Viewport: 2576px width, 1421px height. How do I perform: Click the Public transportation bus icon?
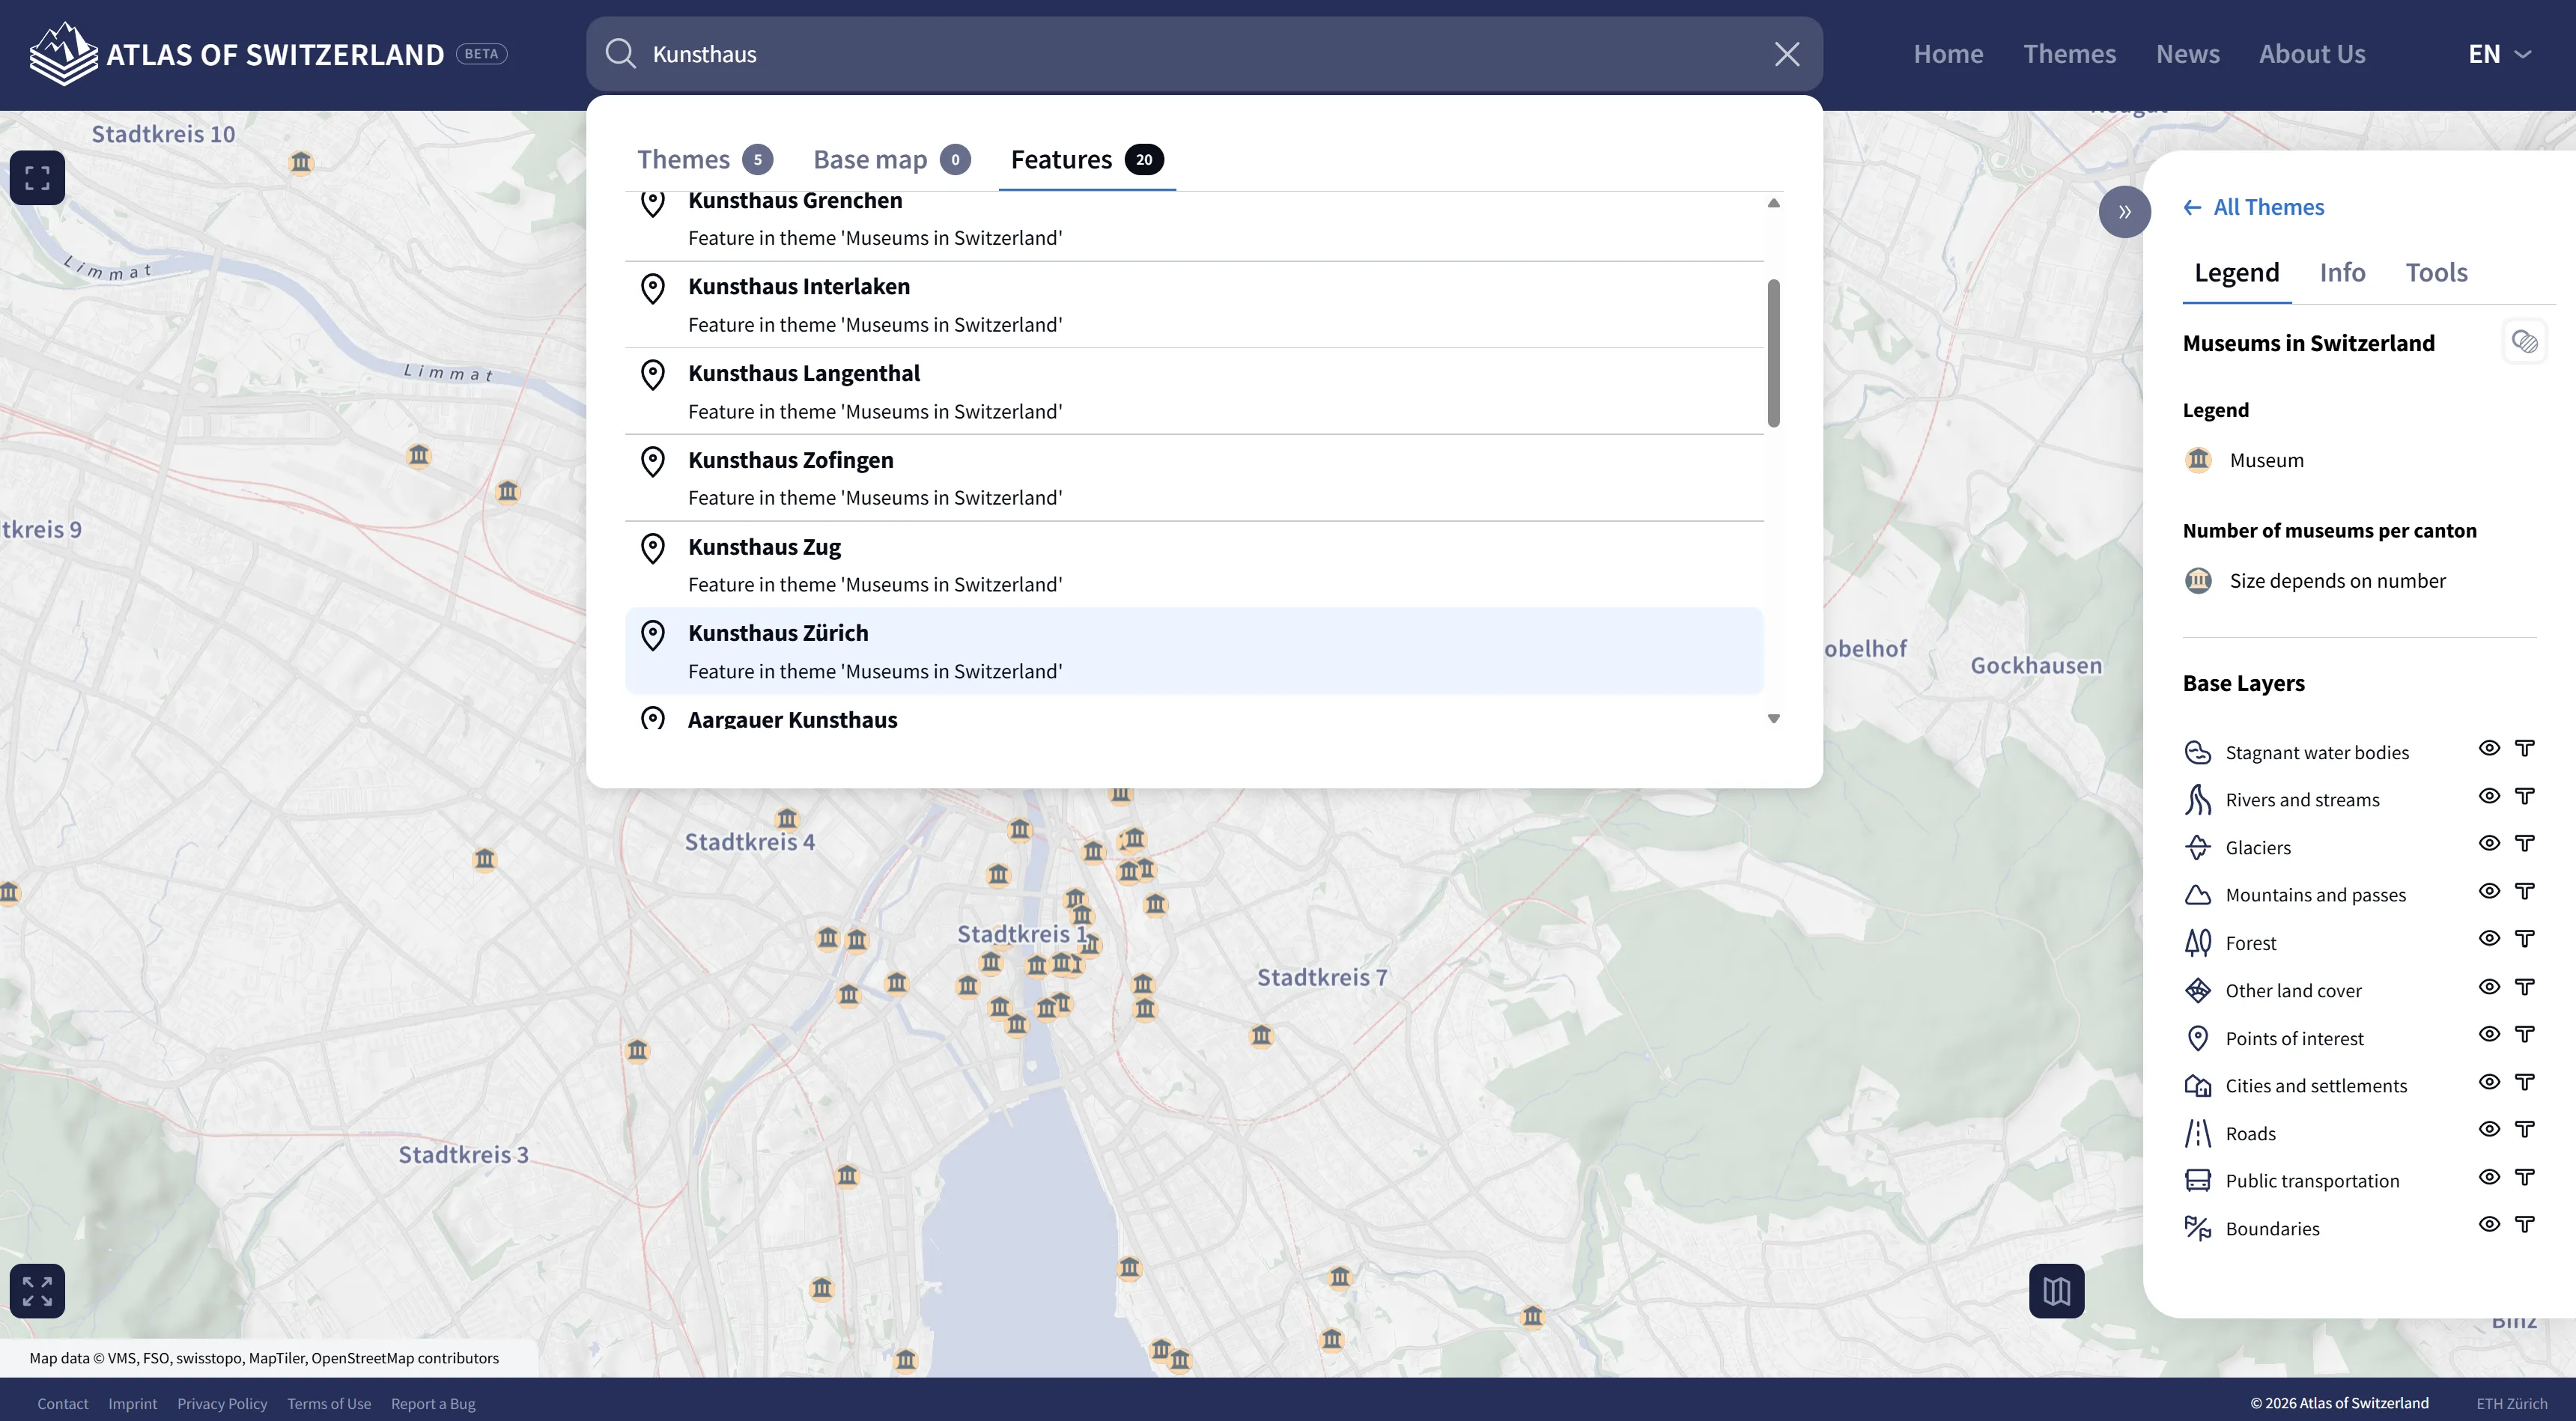click(2197, 1181)
